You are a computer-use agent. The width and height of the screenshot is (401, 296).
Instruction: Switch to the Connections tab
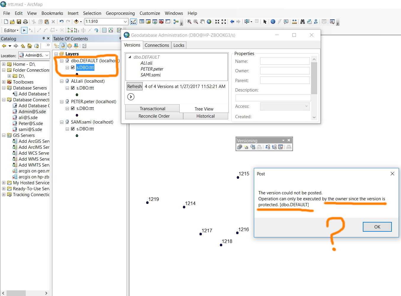click(x=157, y=45)
